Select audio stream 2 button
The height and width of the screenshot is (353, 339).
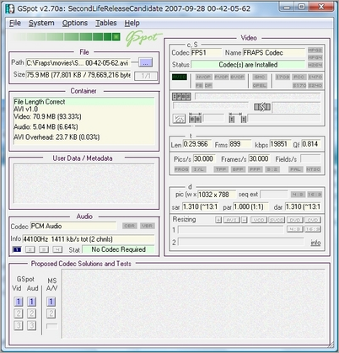30,249
